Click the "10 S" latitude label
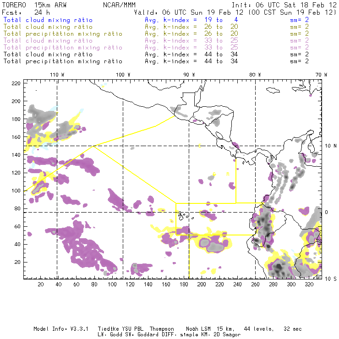 (x=331, y=279)
